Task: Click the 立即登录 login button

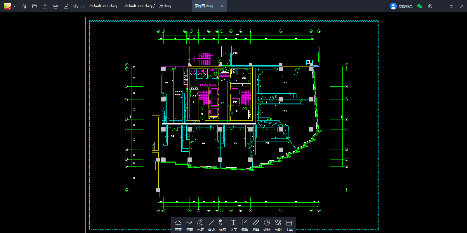Action: pyautogui.click(x=402, y=6)
